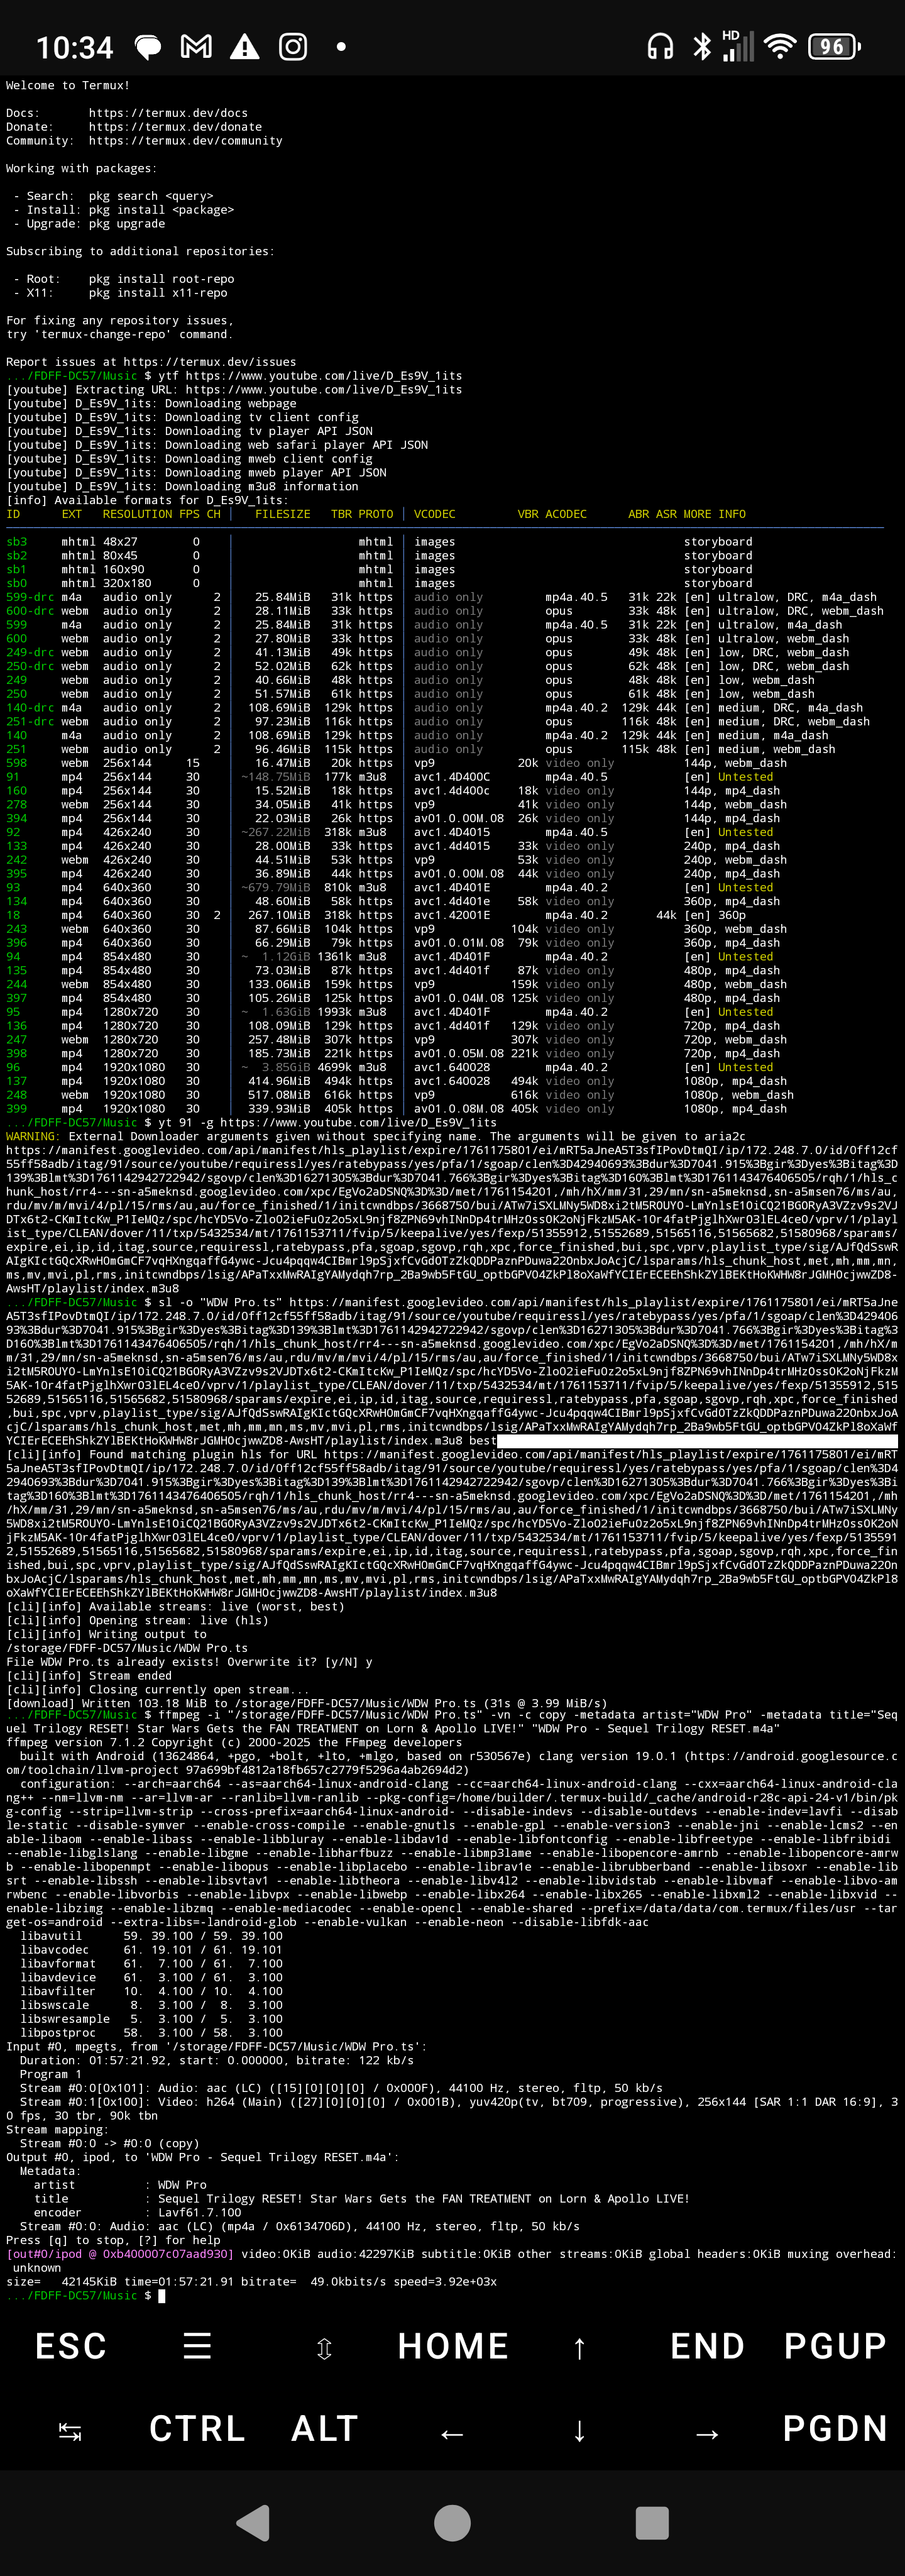The height and width of the screenshot is (2576, 905).
Task: Tap the right arrow extra key
Action: (x=707, y=2433)
